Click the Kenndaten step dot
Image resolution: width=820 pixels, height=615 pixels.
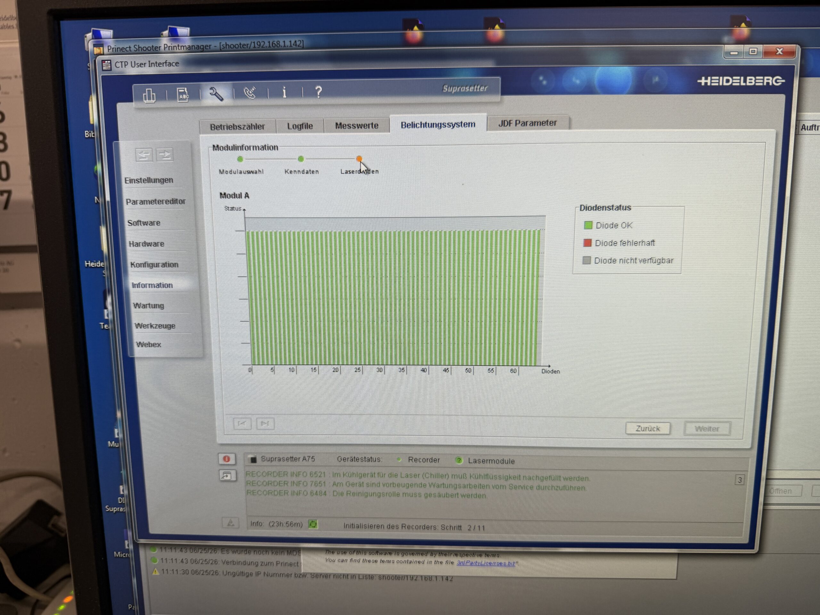point(301,159)
